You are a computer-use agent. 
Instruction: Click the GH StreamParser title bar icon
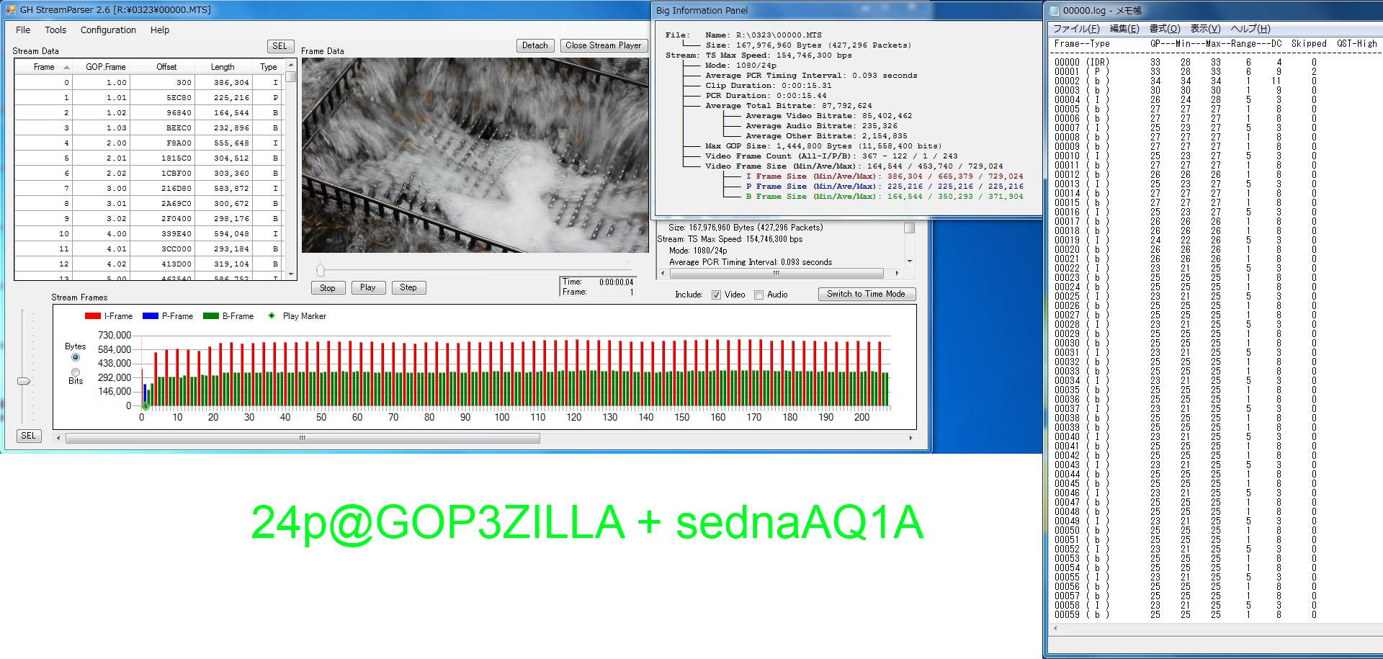pyautogui.click(x=10, y=10)
